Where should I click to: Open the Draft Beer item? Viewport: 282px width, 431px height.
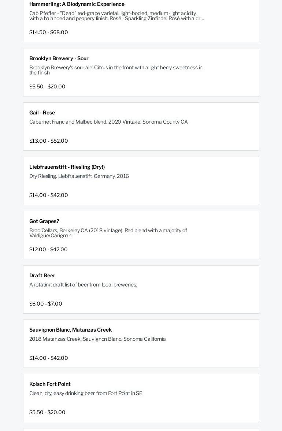click(x=42, y=275)
